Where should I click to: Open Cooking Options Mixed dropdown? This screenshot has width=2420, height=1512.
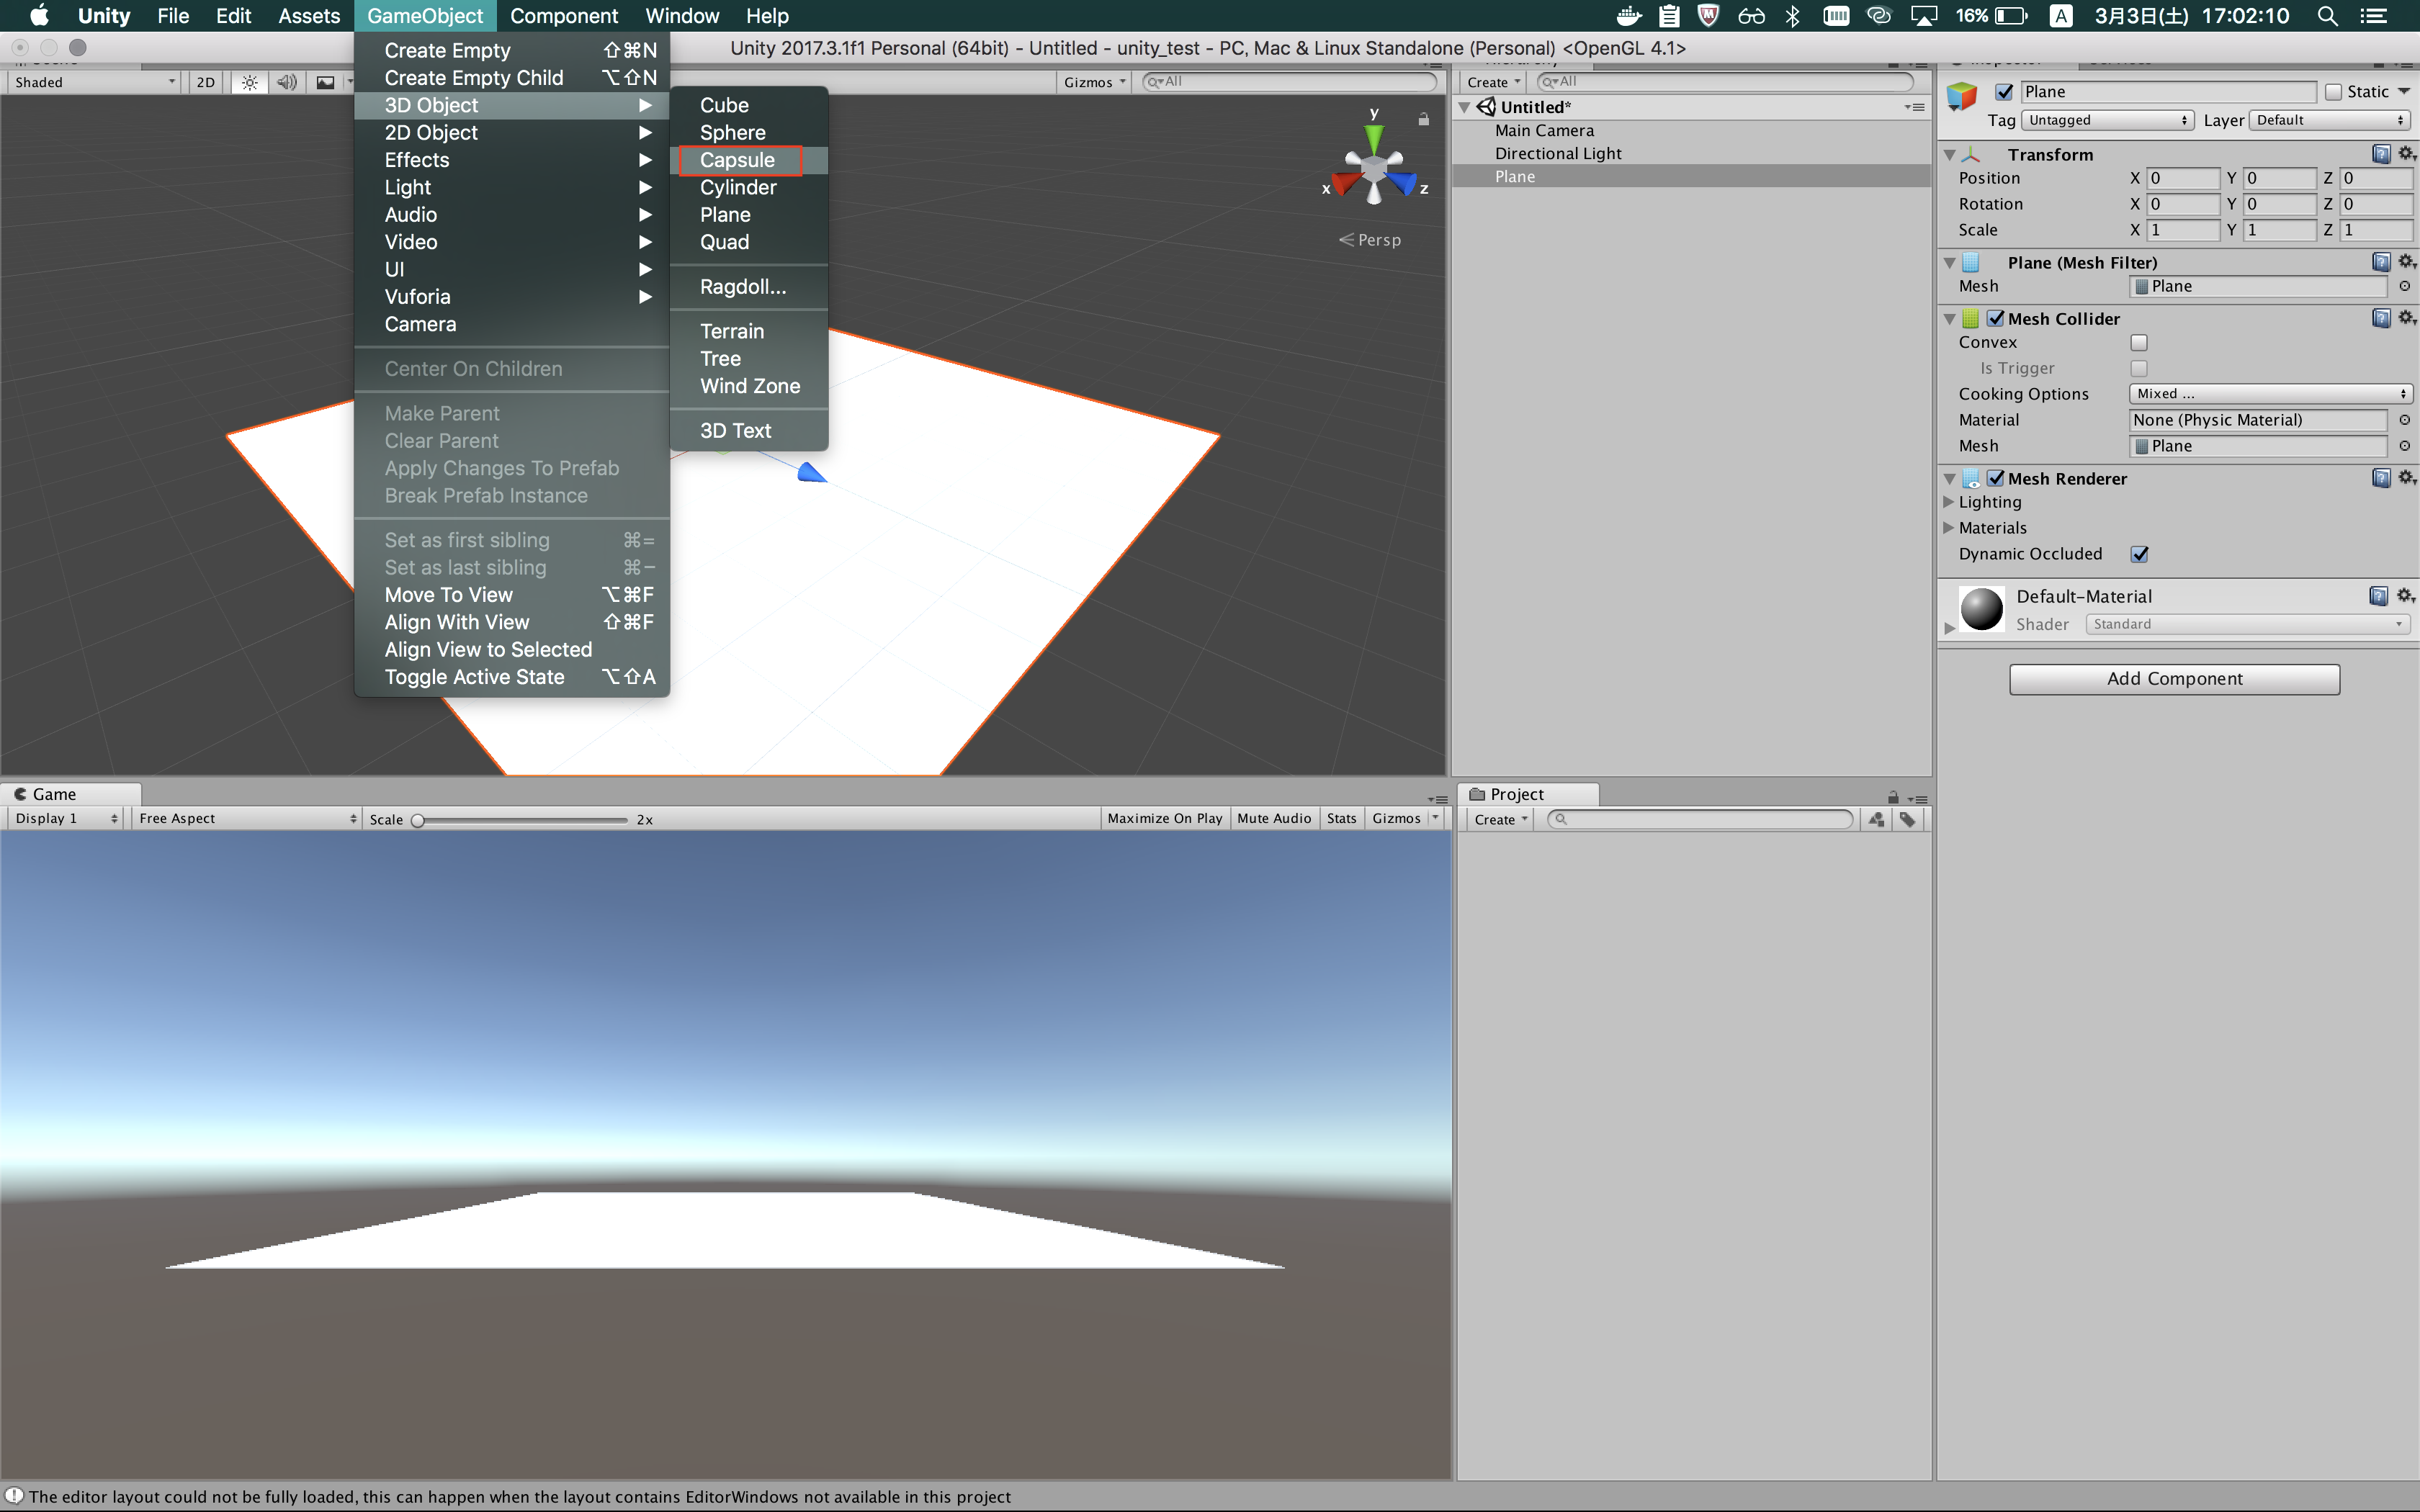pos(2271,394)
